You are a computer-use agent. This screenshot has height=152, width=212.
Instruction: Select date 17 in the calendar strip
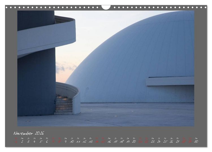pyautogui.click(x=115, y=142)
